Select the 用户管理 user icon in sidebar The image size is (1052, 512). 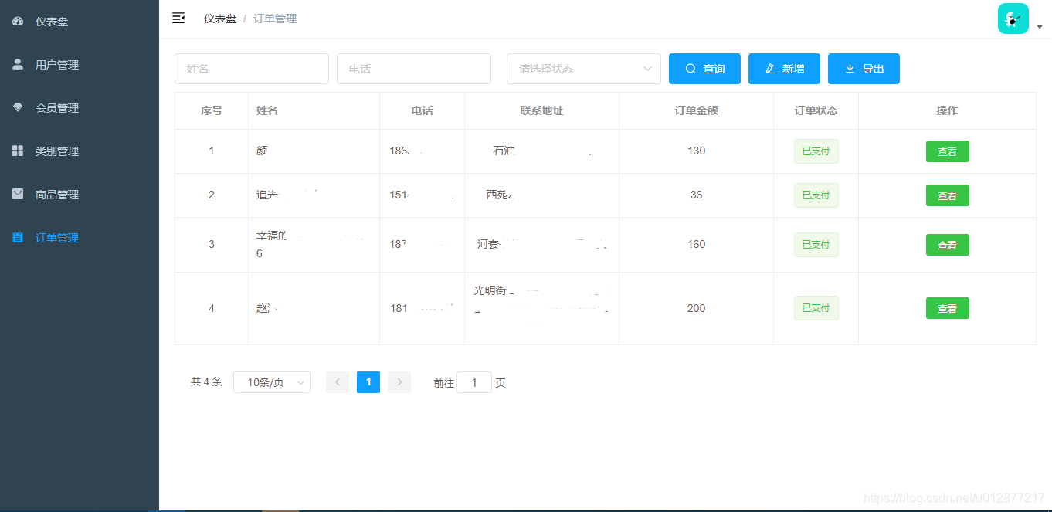tap(18, 65)
